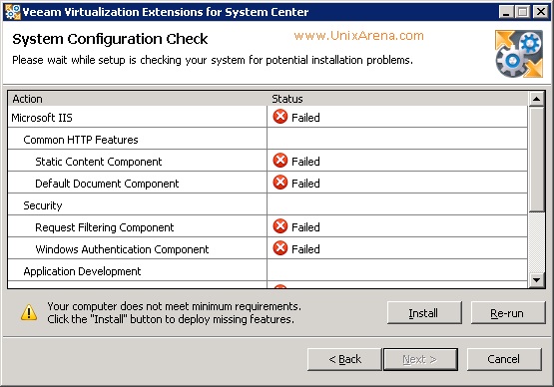
Task: Click the scrollbar up arrow
Action: pyautogui.click(x=536, y=99)
